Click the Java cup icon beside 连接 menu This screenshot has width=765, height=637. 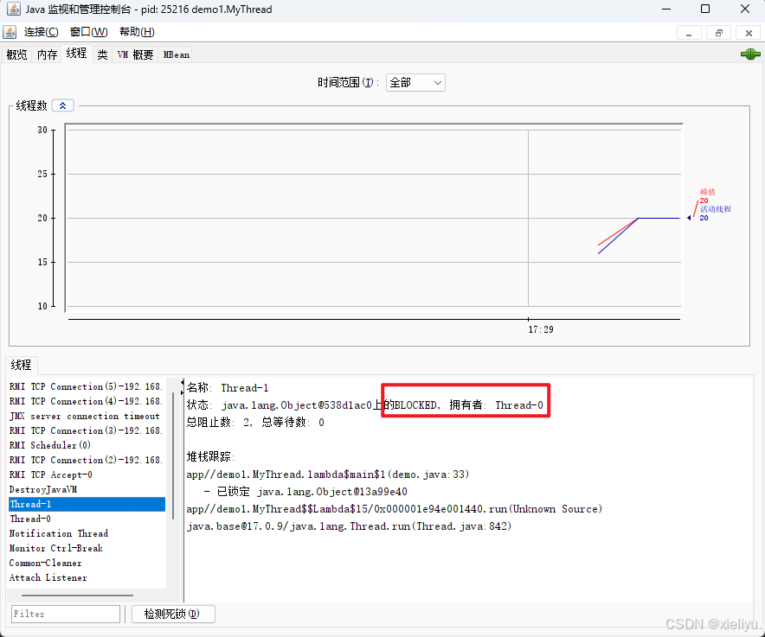10,32
